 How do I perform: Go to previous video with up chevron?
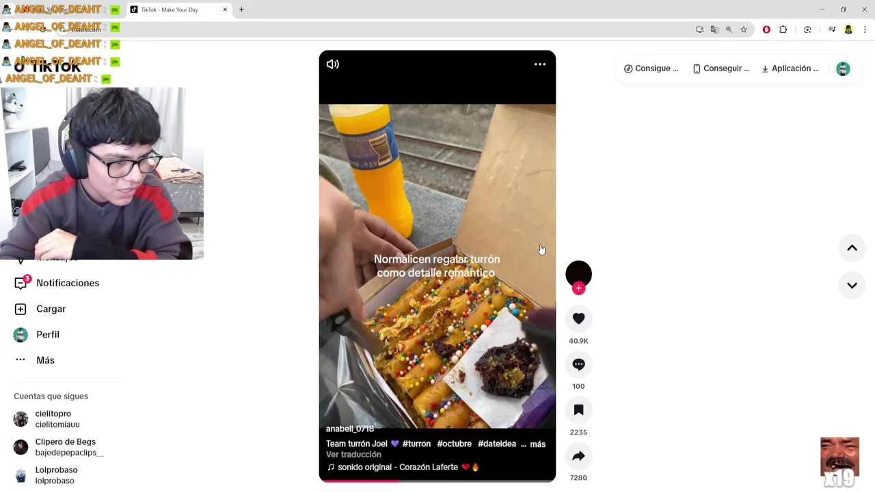(x=852, y=248)
